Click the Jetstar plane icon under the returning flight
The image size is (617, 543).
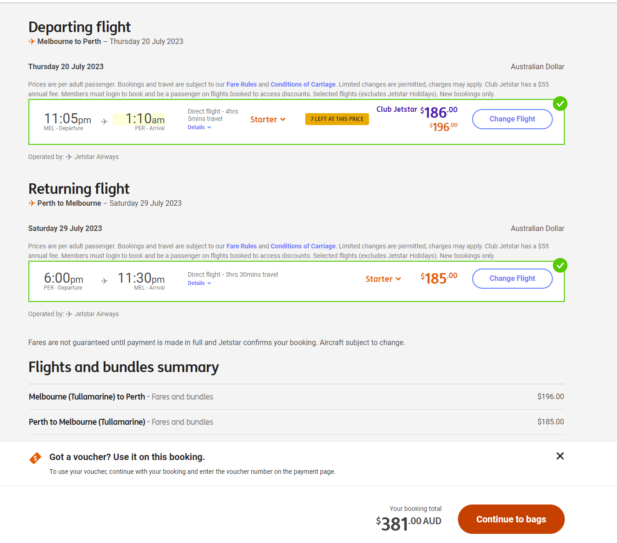click(69, 314)
